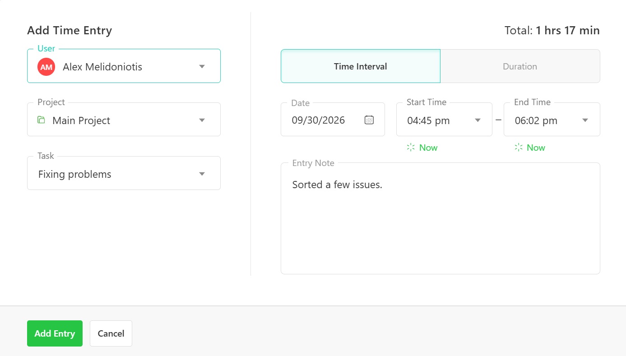The height and width of the screenshot is (356, 626).
Task: Expand the Start Time dropdown arrow
Action: [x=478, y=120]
